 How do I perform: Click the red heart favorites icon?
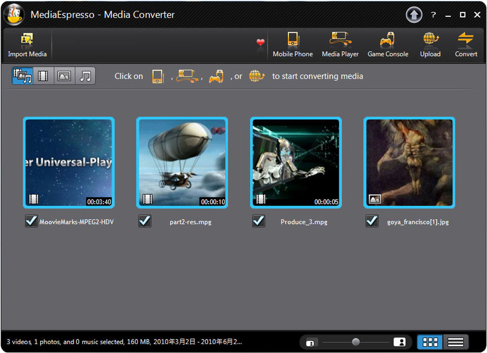(260, 43)
